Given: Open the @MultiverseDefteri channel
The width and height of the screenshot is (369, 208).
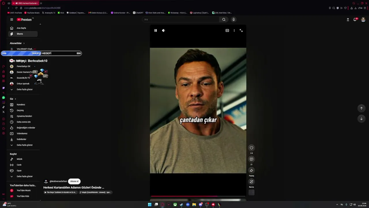Looking at the screenshot, I should tap(58, 181).
